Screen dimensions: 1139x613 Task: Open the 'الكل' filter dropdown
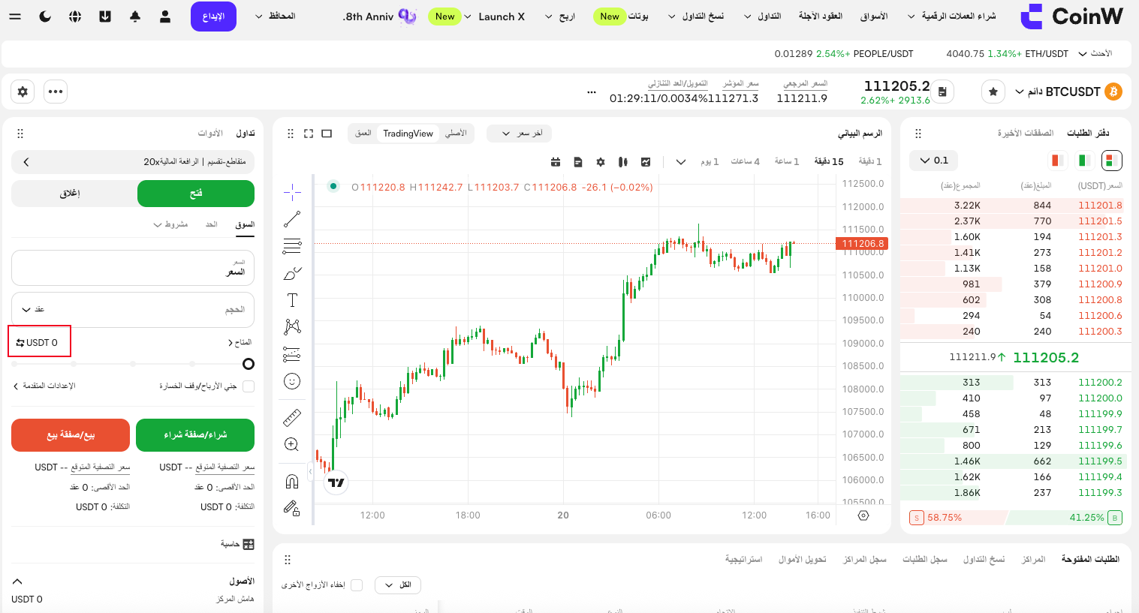pos(398,584)
